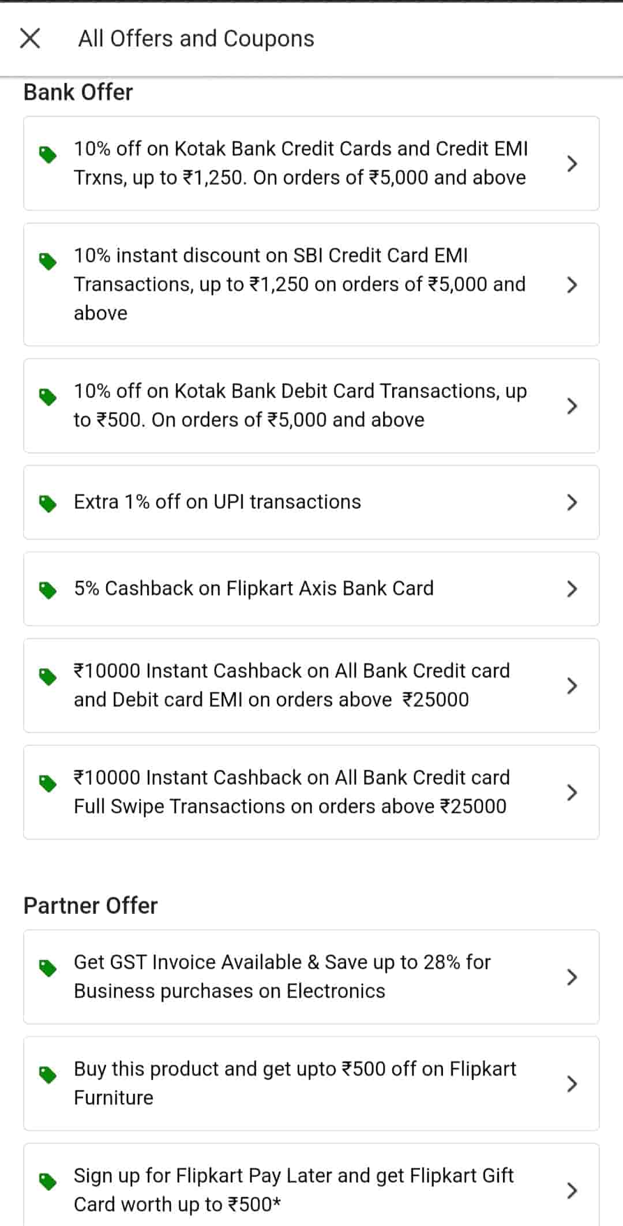This screenshot has width=623, height=1226.
Task: Tap tag icon next to Flipkart Pay Later offer
Action: tap(47, 1181)
